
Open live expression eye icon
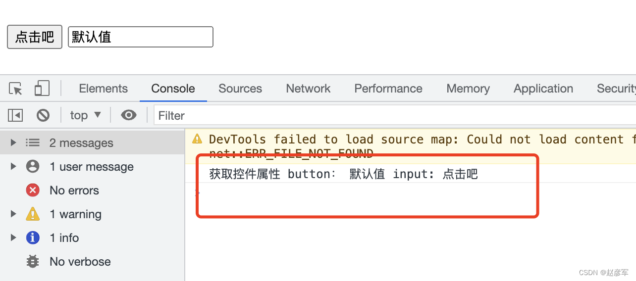coord(129,115)
